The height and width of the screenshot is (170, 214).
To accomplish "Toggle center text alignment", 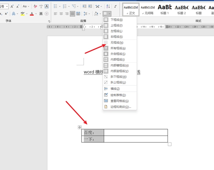I will [x=61, y=14].
